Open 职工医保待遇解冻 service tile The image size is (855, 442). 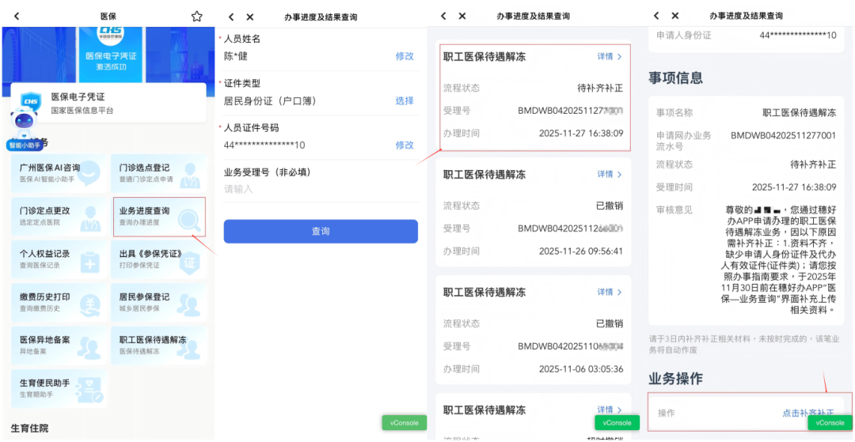tap(157, 345)
